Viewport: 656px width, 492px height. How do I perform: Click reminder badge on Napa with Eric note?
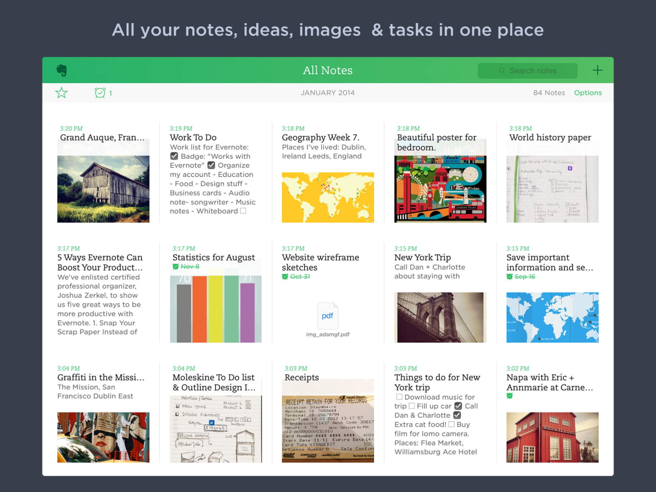point(509,396)
